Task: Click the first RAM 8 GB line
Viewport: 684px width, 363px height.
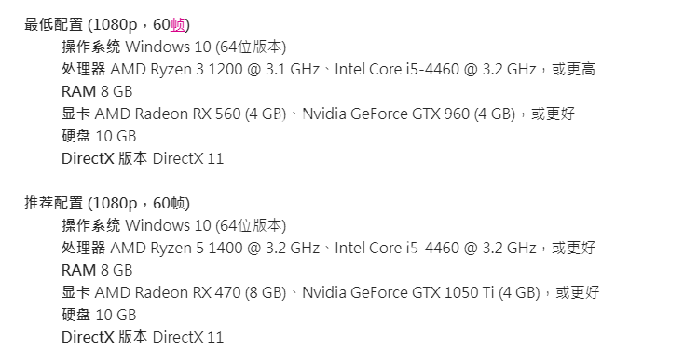Action: 97,91
